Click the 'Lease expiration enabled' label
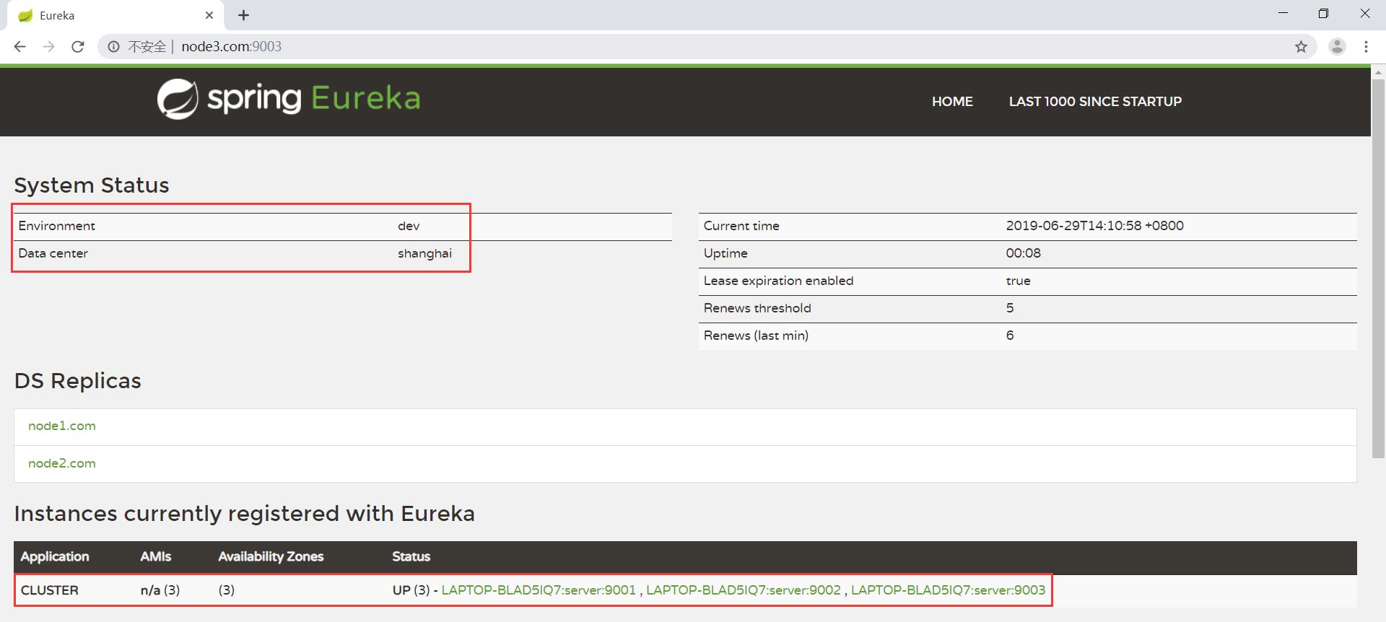This screenshot has width=1386, height=622. coord(778,281)
